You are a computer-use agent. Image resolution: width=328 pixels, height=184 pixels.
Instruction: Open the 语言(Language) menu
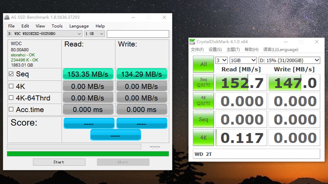[x=280, y=50]
